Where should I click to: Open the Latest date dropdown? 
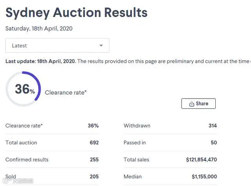(57, 46)
